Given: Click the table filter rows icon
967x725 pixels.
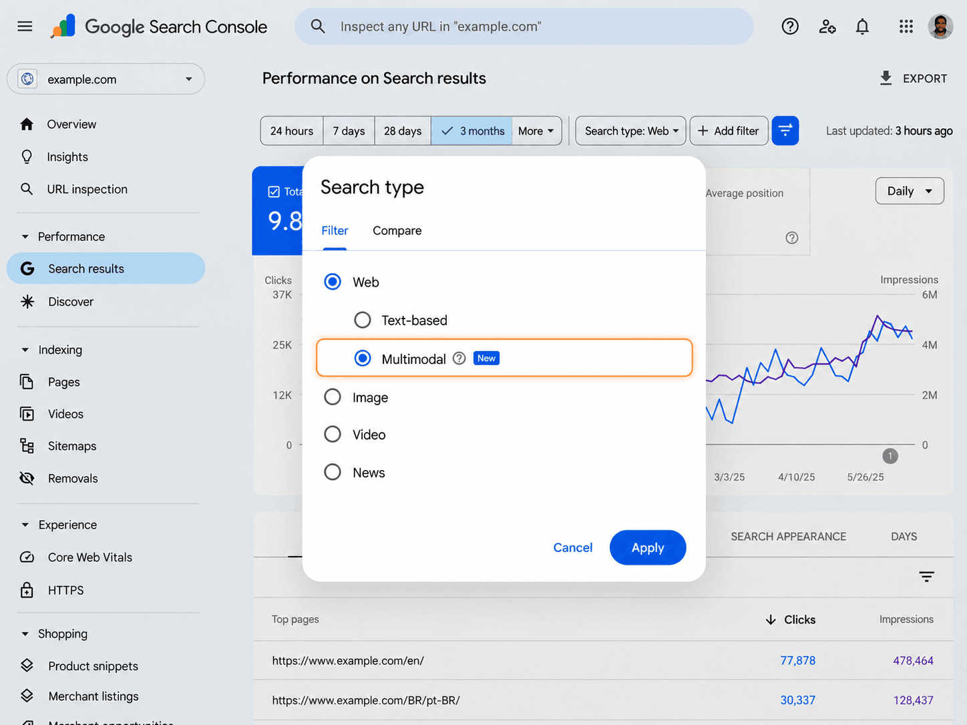Looking at the screenshot, I should (x=926, y=577).
